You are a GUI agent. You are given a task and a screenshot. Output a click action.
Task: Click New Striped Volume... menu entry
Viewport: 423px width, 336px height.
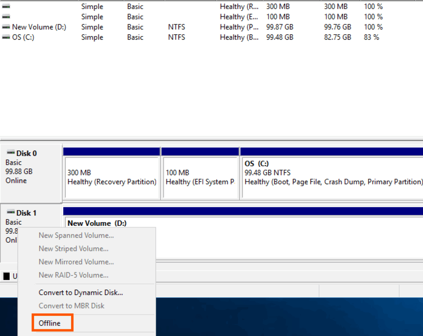click(74, 248)
